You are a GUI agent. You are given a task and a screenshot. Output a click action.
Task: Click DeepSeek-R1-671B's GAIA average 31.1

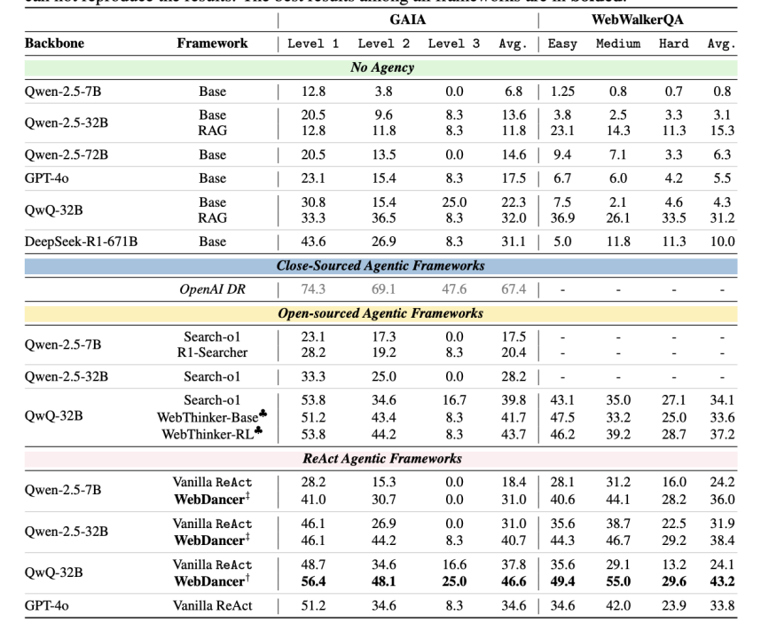(514, 241)
